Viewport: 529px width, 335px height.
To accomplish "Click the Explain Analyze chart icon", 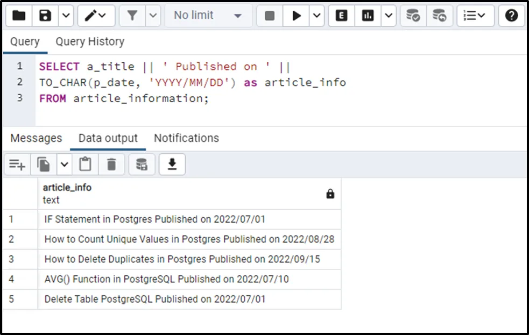I will 368,16.
